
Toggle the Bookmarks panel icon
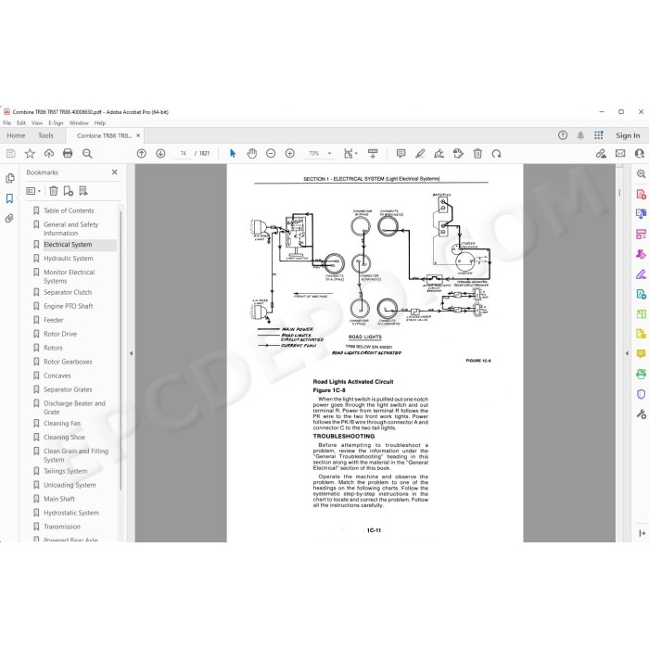[x=9, y=198]
